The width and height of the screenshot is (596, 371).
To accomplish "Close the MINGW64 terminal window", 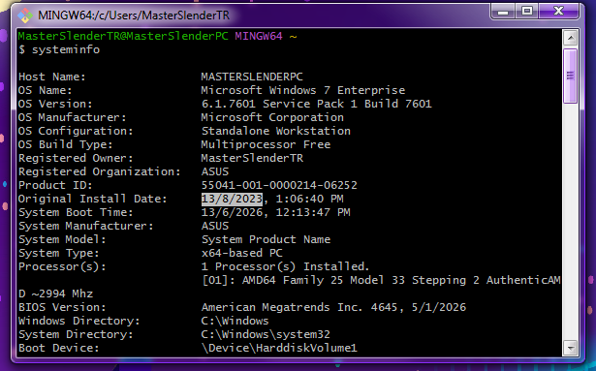I will [558, 12].
